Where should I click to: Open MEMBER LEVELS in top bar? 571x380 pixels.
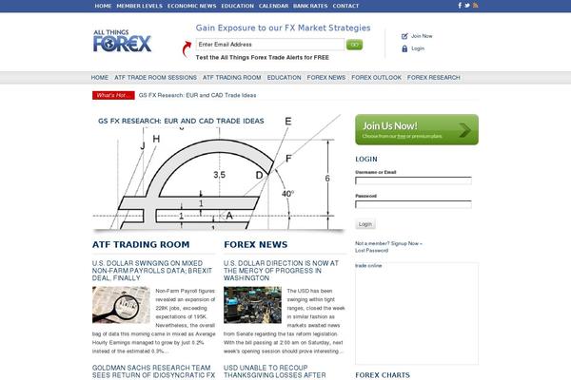140,6
